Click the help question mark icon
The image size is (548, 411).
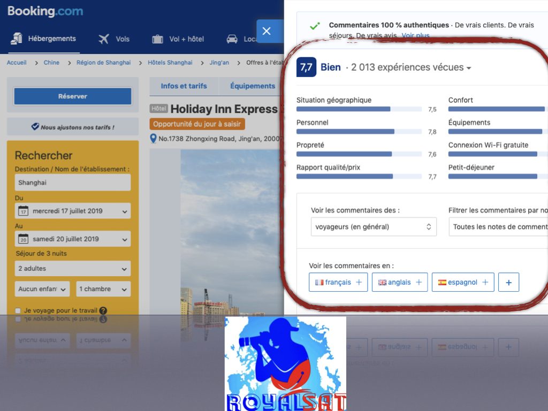pyautogui.click(x=103, y=310)
